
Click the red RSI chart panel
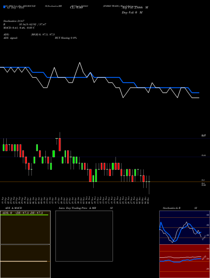(184, 261)
